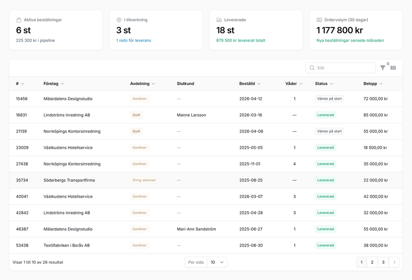Open the Per sida dropdown
This screenshot has height=280, width=412.
pyautogui.click(x=217, y=262)
